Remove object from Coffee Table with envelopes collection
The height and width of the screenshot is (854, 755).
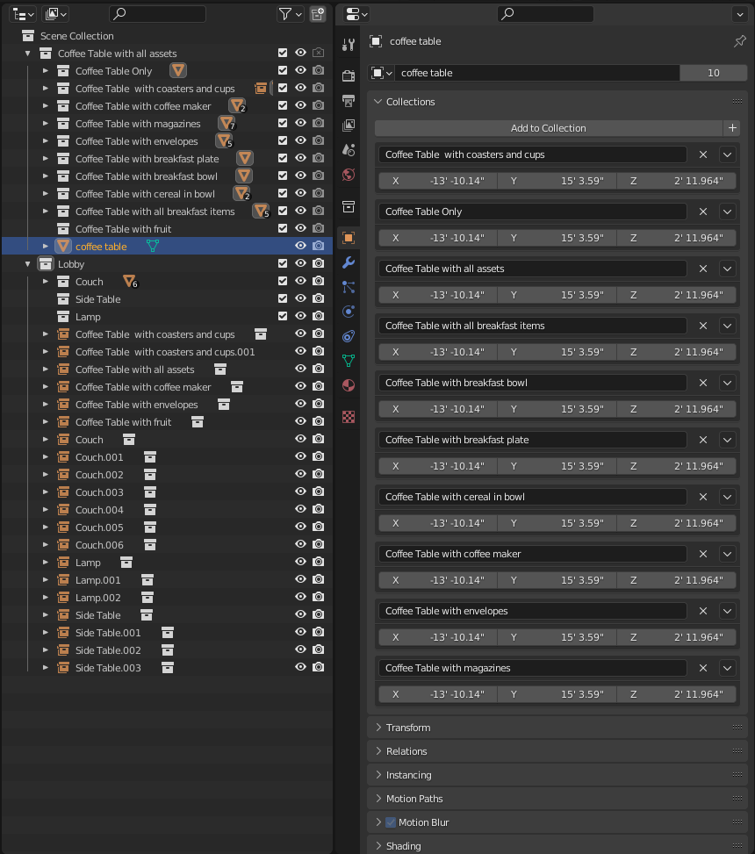[x=703, y=611]
